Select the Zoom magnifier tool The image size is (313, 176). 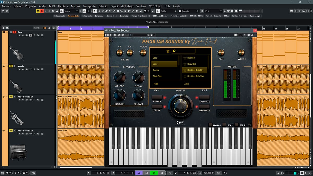point(122,11)
